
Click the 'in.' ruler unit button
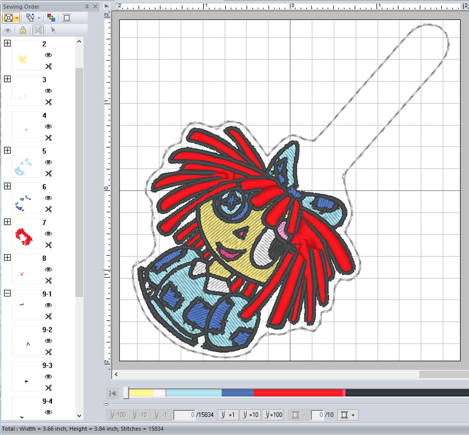click(x=107, y=6)
